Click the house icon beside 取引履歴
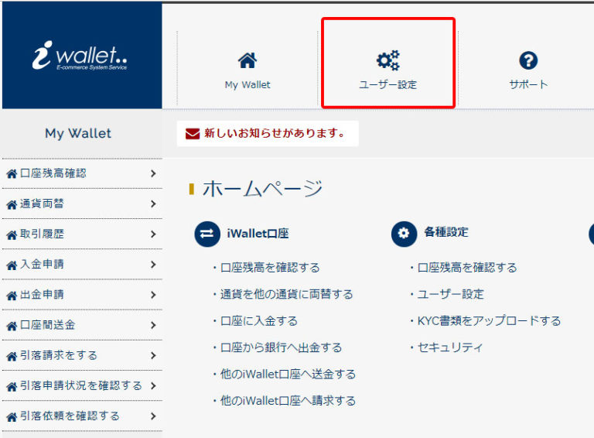 (12, 234)
